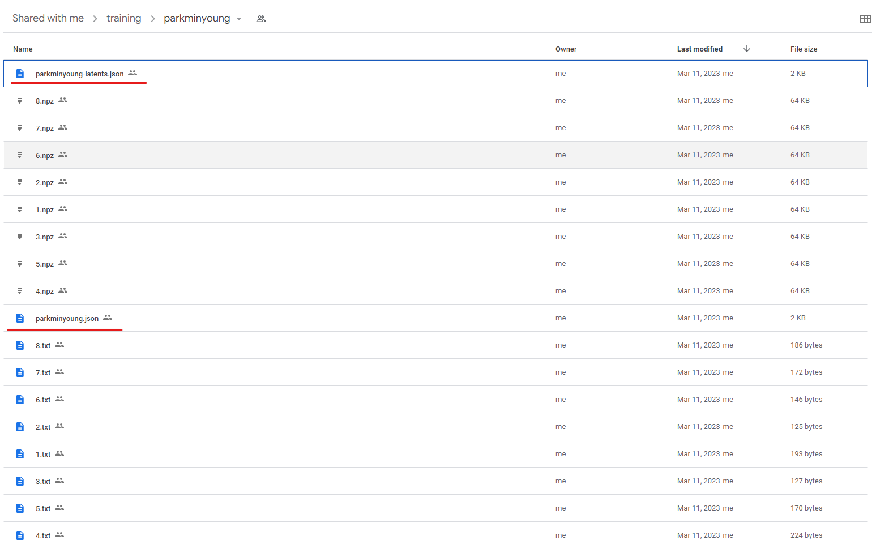This screenshot has width=872, height=540.
Task: Click the shared icon next to parkminyoung-latents.json
Action: pyautogui.click(x=132, y=72)
